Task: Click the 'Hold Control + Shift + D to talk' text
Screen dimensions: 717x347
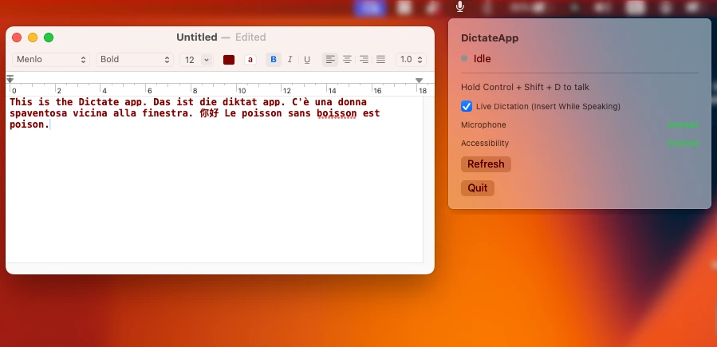Action: tap(525, 87)
